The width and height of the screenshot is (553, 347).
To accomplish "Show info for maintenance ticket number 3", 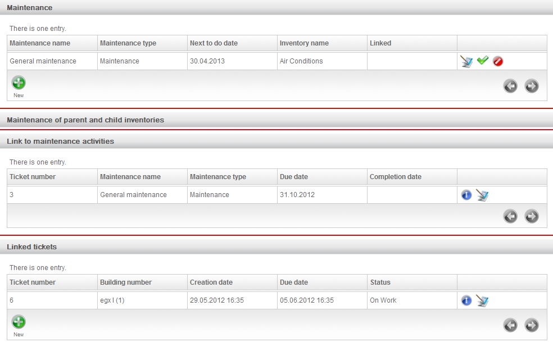I will coord(466,195).
